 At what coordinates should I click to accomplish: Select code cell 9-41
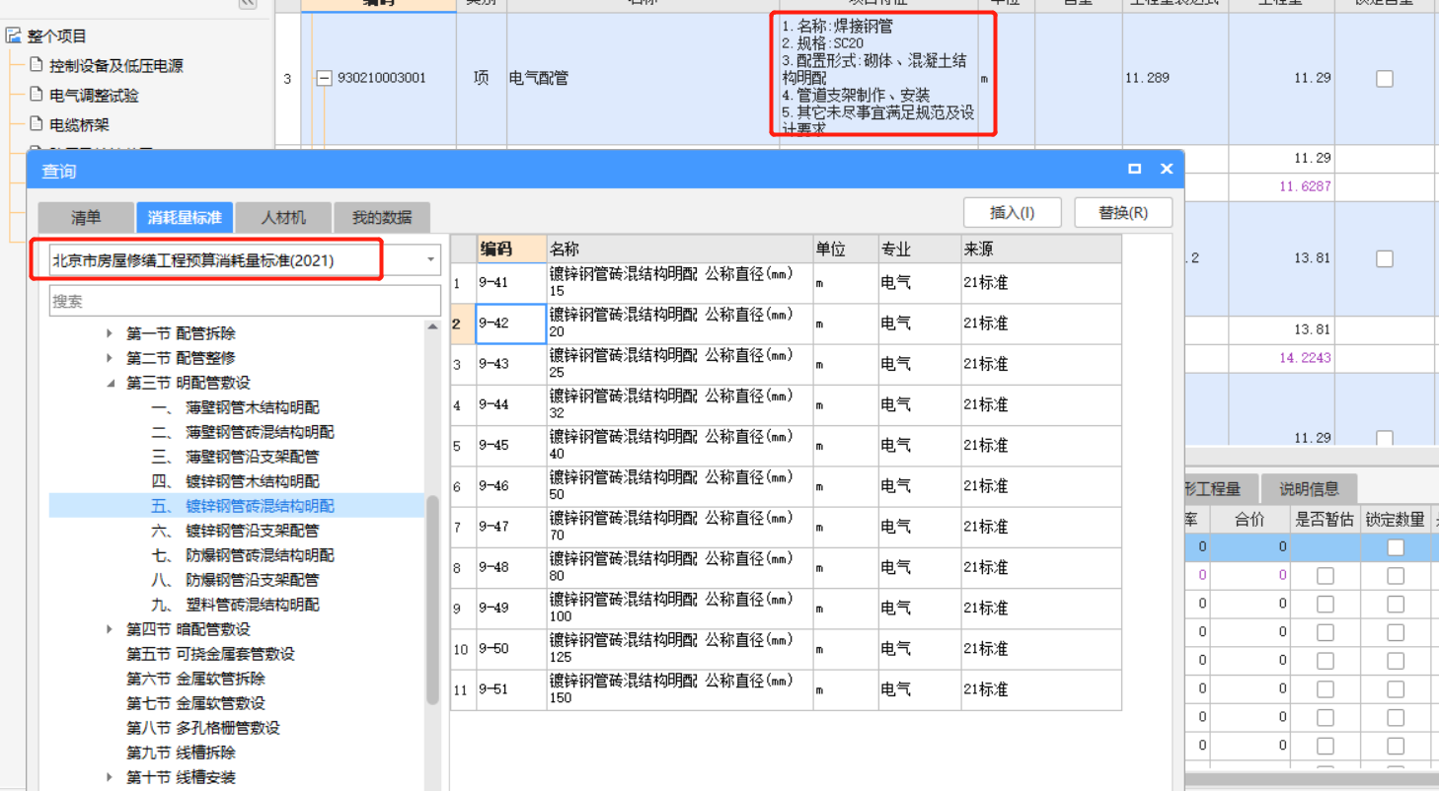(511, 283)
